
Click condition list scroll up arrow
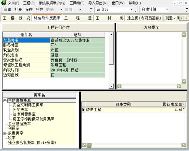(111, 35)
